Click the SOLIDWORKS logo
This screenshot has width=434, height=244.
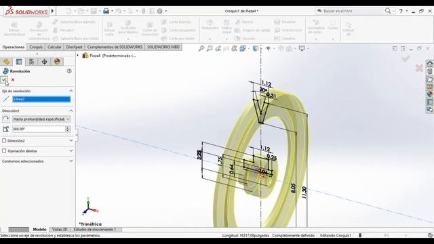(x=26, y=12)
